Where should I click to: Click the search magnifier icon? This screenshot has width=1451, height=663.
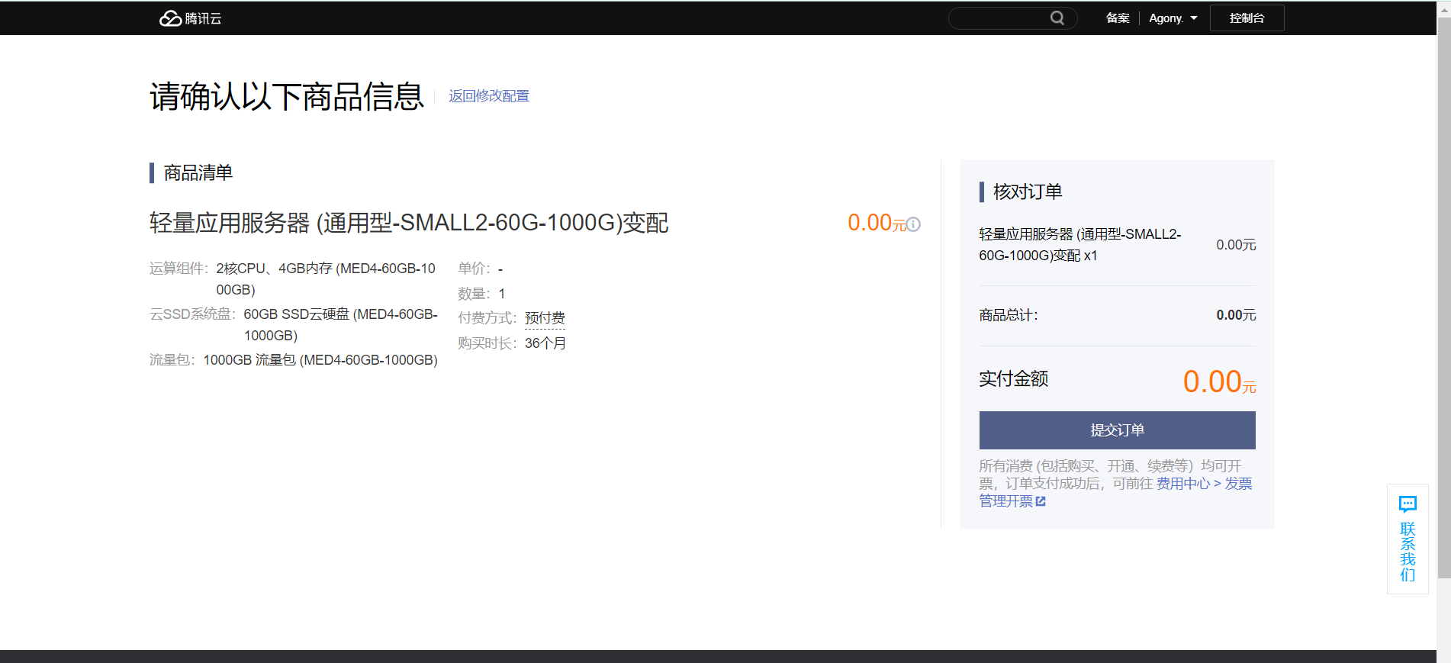point(1057,18)
